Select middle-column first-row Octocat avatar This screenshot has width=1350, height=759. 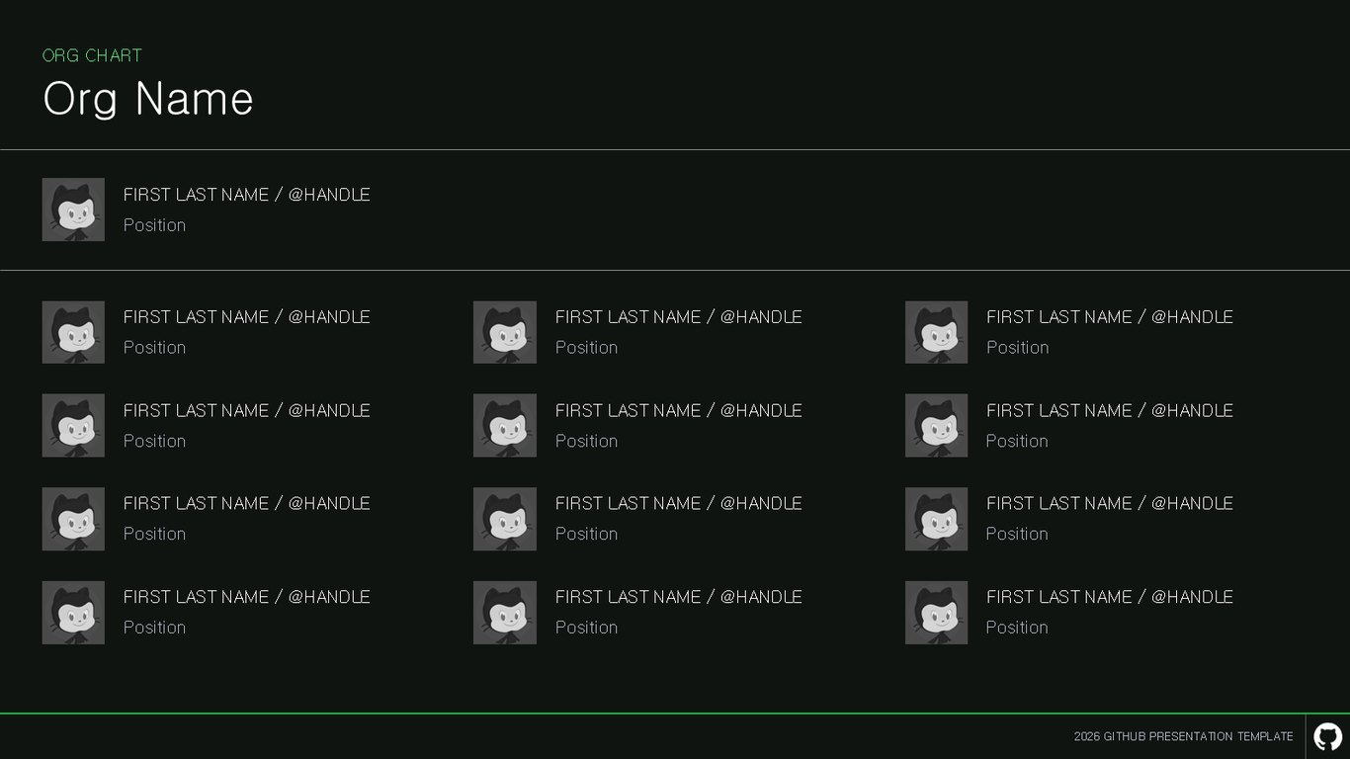505,332
